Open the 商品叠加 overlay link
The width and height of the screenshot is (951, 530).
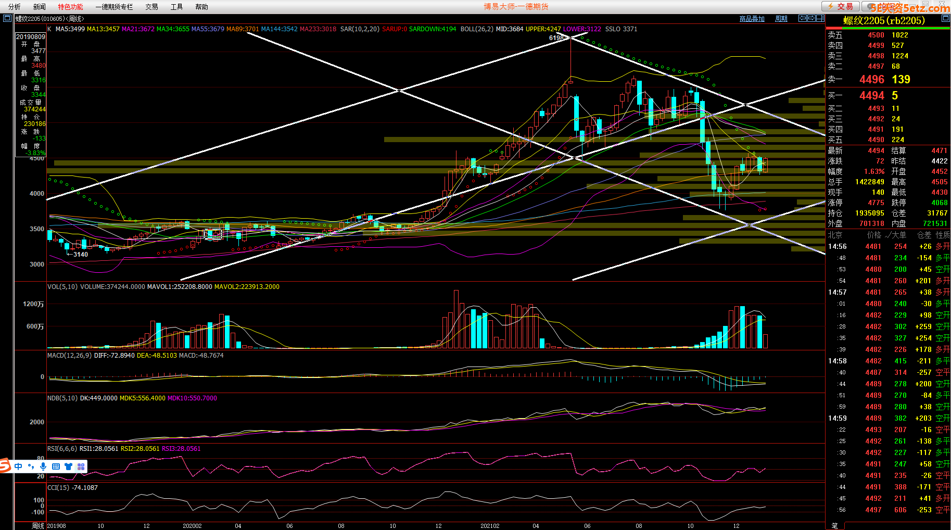pyautogui.click(x=752, y=19)
